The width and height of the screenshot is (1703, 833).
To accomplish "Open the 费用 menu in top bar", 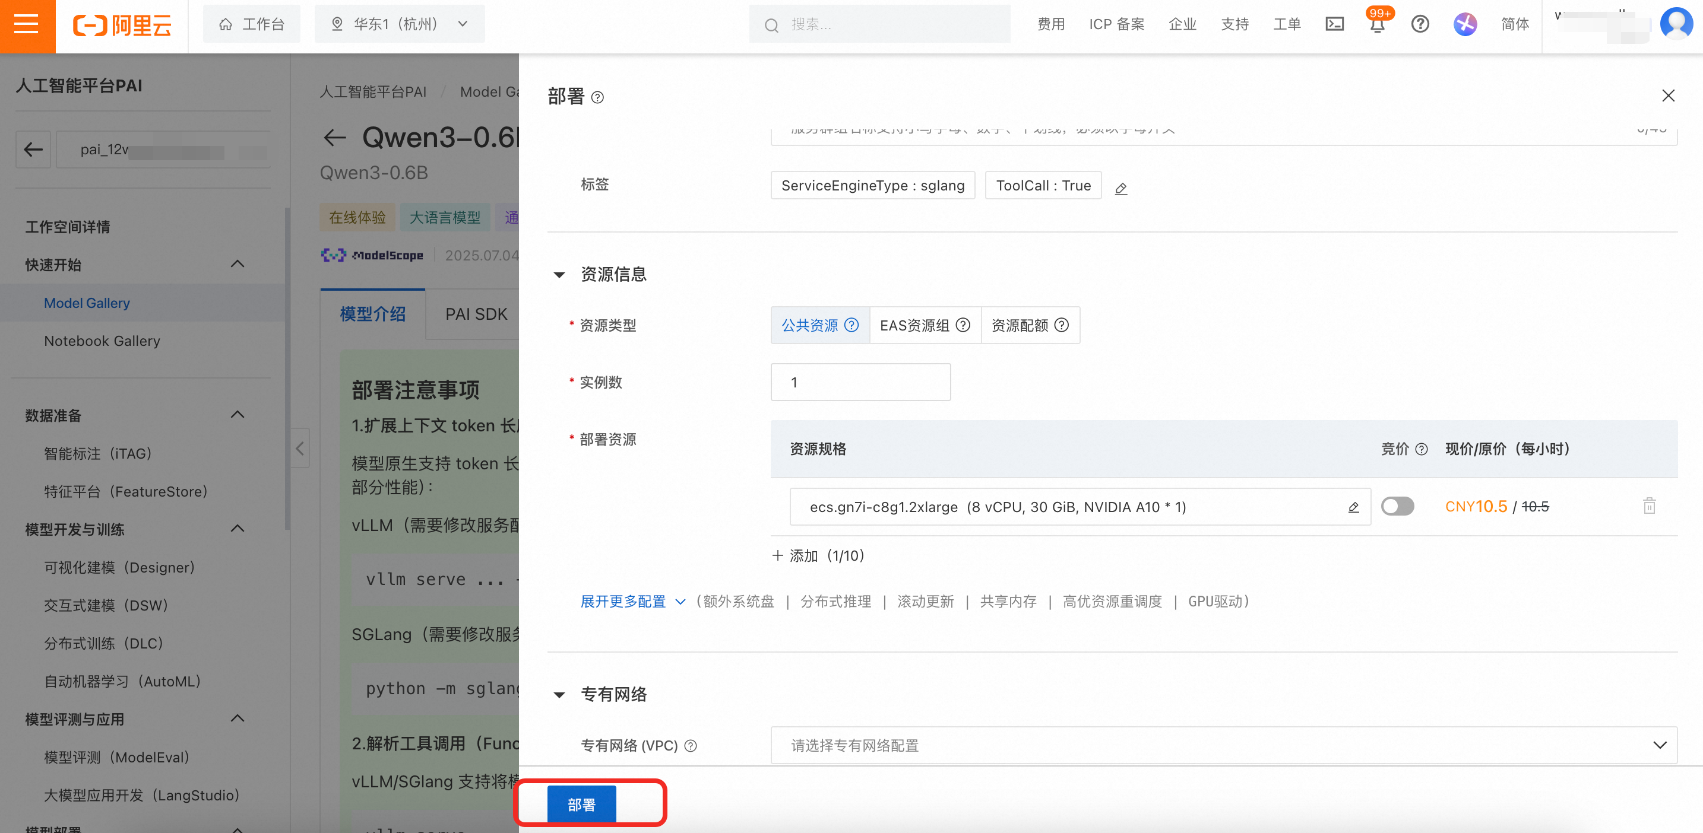I will click(x=1050, y=24).
